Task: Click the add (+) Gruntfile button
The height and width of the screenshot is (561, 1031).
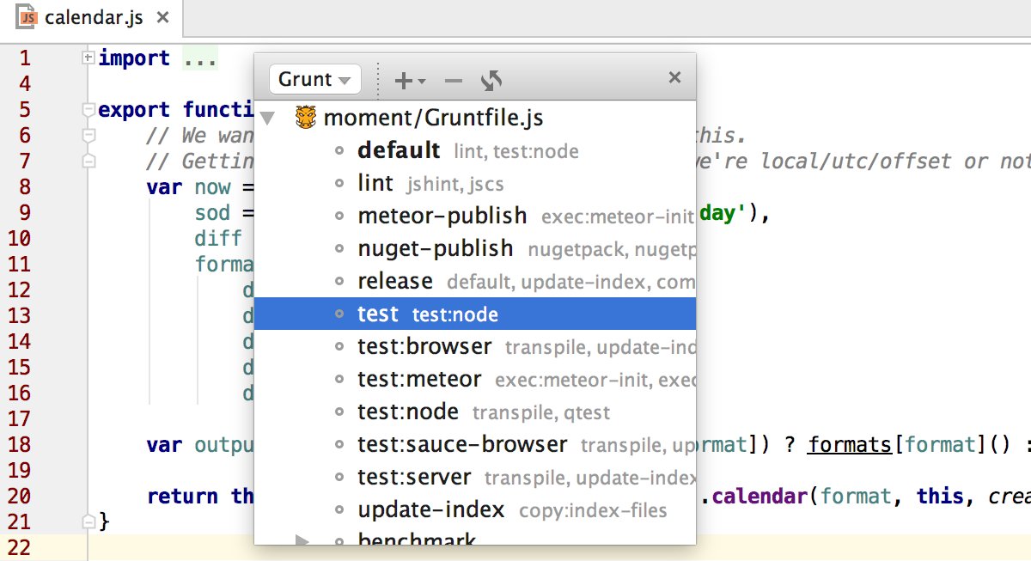Action: click(x=410, y=81)
